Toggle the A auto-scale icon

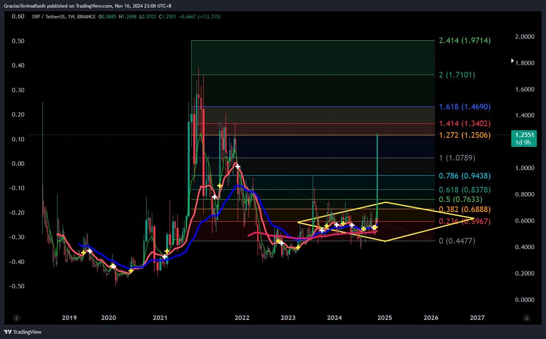527,318
